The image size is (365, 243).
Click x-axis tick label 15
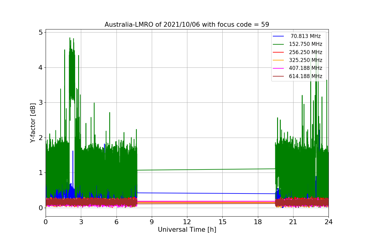pyautogui.click(x=222, y=222)
